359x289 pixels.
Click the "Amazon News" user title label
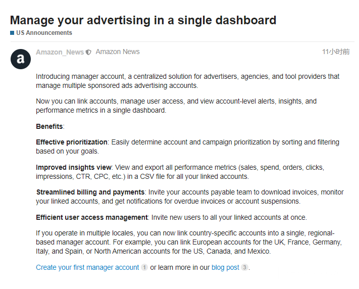[x=118, y=52]
